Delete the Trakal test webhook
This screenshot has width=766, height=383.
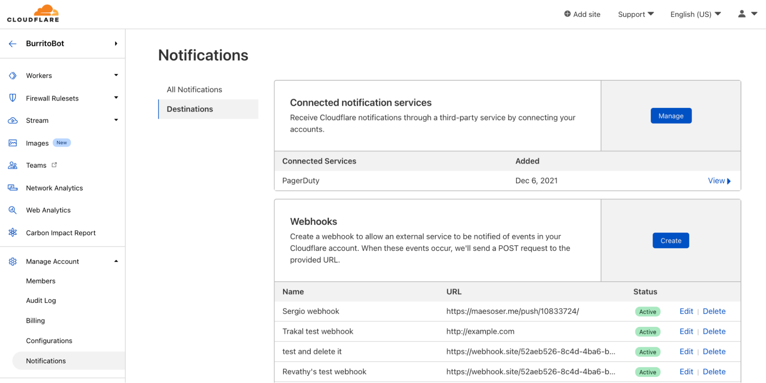tap(714, 331)
